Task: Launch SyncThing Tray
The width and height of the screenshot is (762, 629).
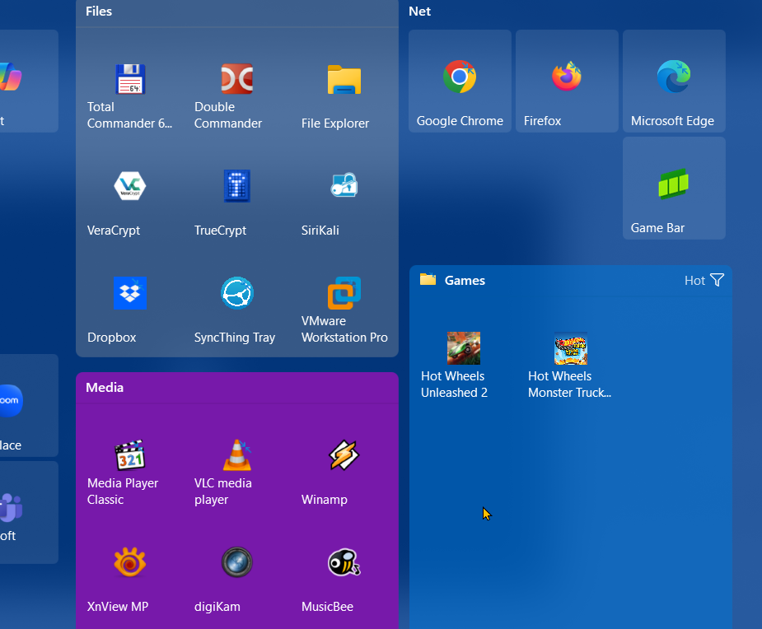Action: coord(237,306)
